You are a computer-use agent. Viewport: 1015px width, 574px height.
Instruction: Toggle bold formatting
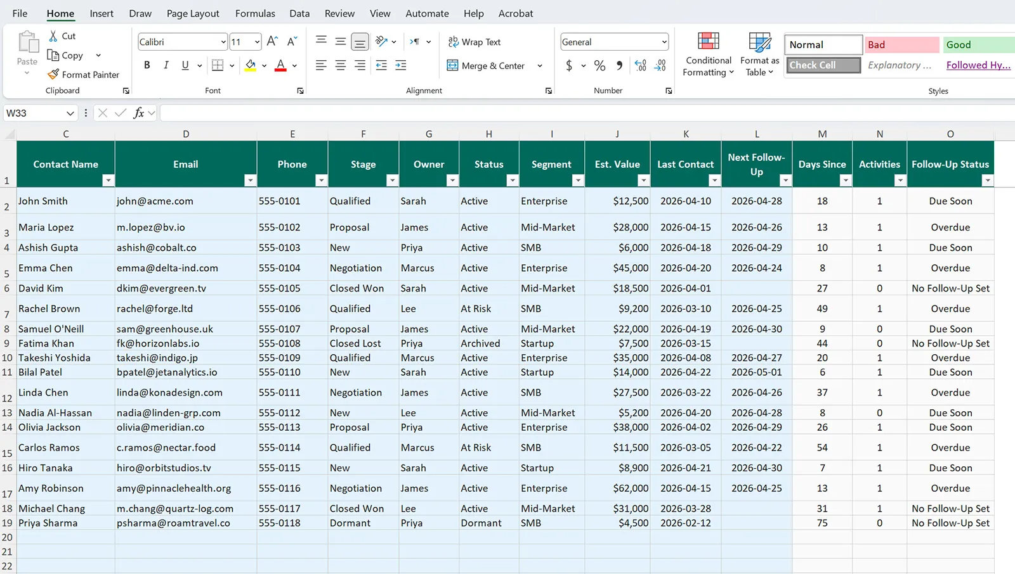click(x=147, y=65)
